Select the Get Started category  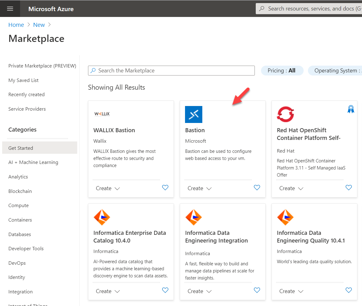point(40,148)
